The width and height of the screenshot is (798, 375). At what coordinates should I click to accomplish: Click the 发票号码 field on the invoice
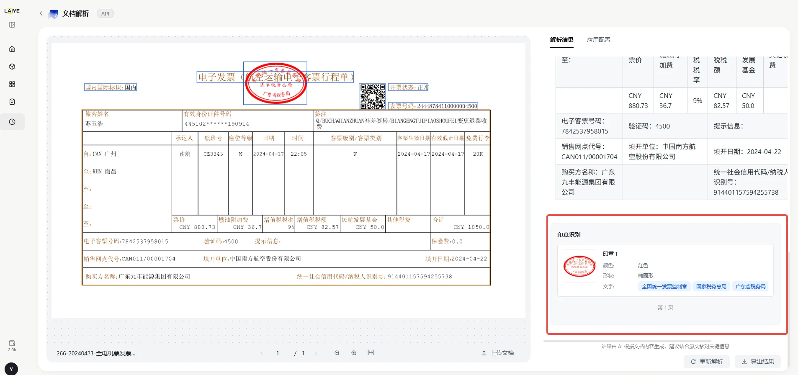pos(433,106)
